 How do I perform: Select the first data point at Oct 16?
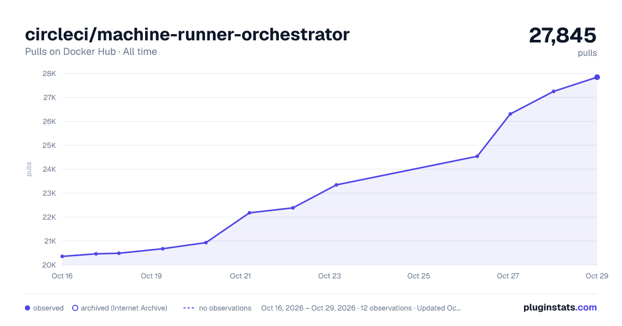pyautogui.click(x=62, y=256)
